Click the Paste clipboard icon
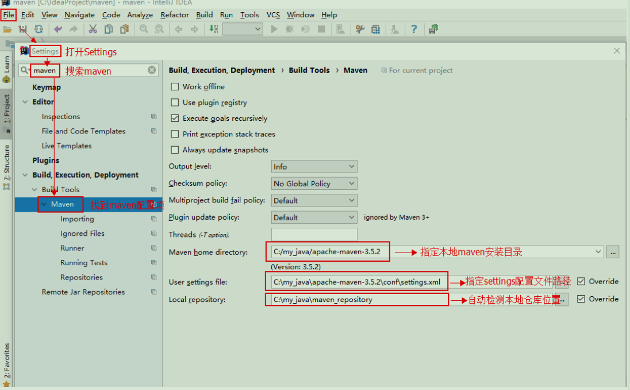The width and height of the screenshot is (630, 390). tap(124, 29)
